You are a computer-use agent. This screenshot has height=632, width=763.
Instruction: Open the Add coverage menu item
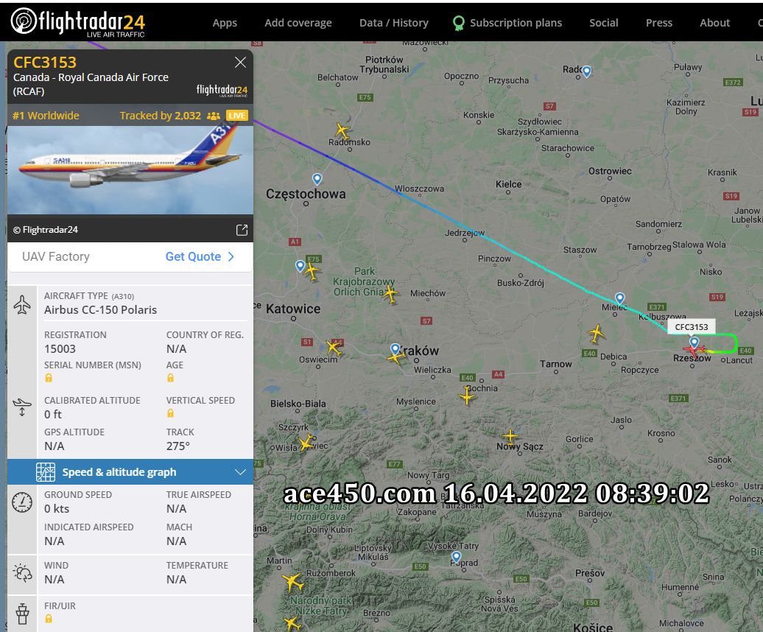coord(298,23)
